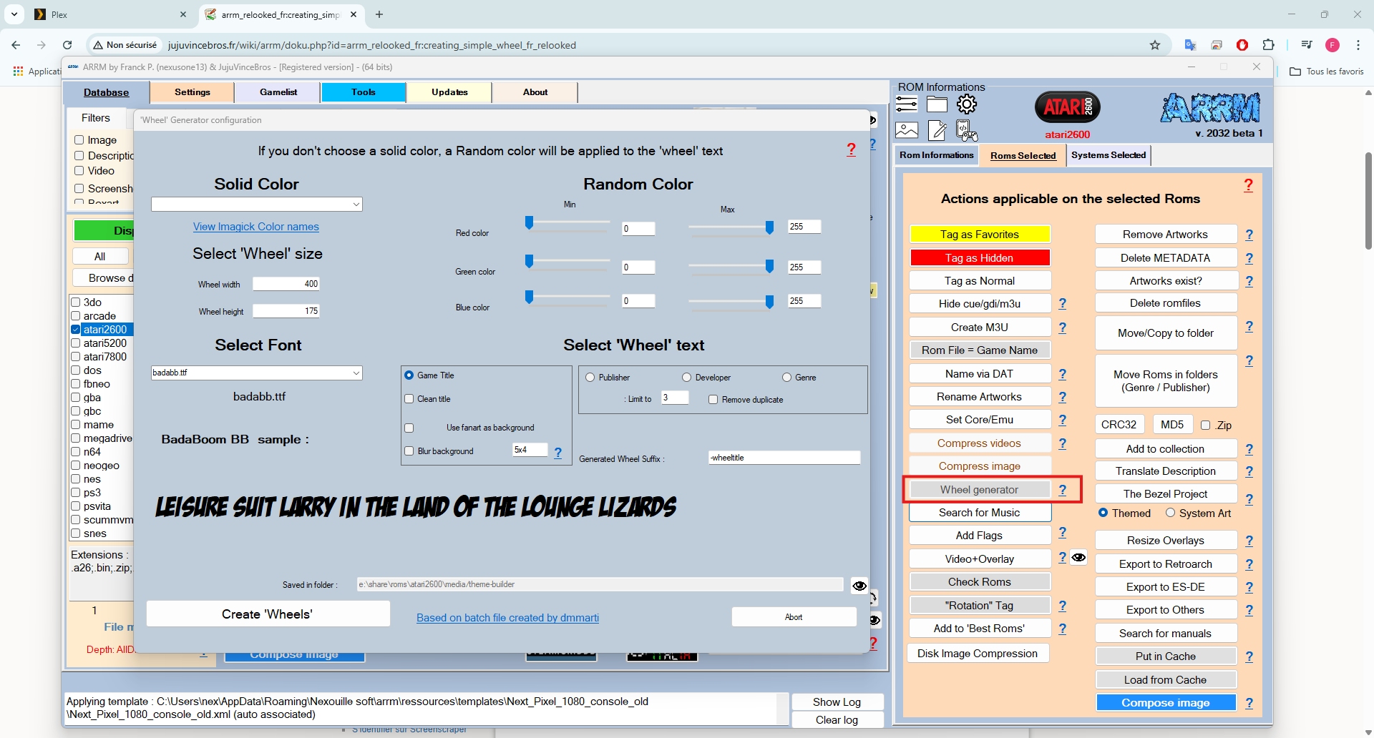This screenshot has height=738, width=1374.
Task: Click the edit document pencil icon
Action: point(937,130)
